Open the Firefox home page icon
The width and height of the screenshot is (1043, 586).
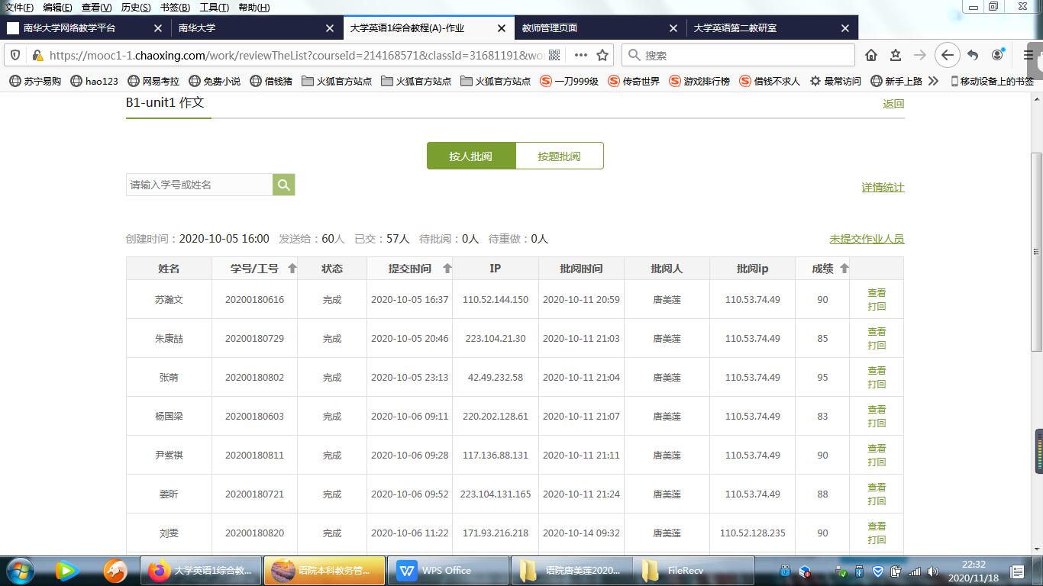[871, 55]
